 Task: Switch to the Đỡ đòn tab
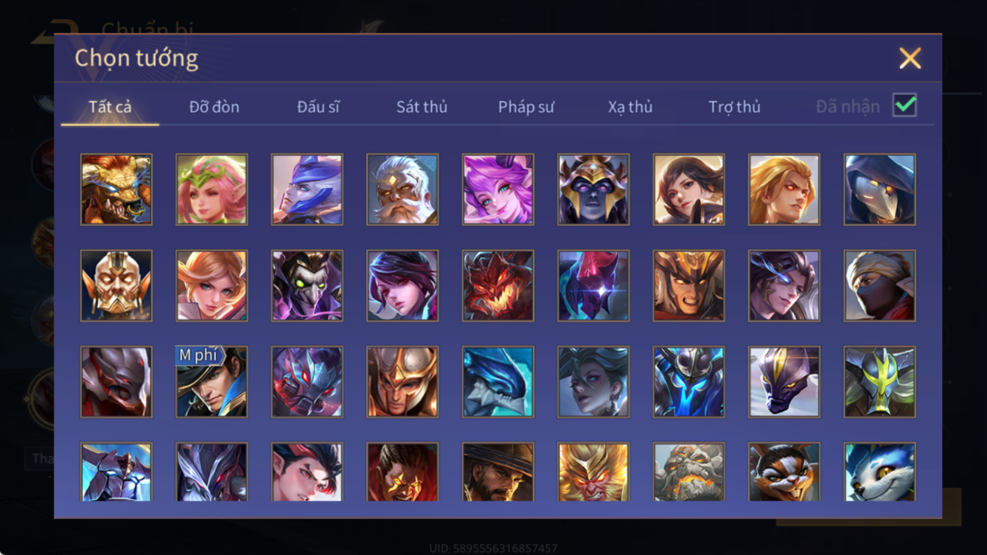click(214, 107)
